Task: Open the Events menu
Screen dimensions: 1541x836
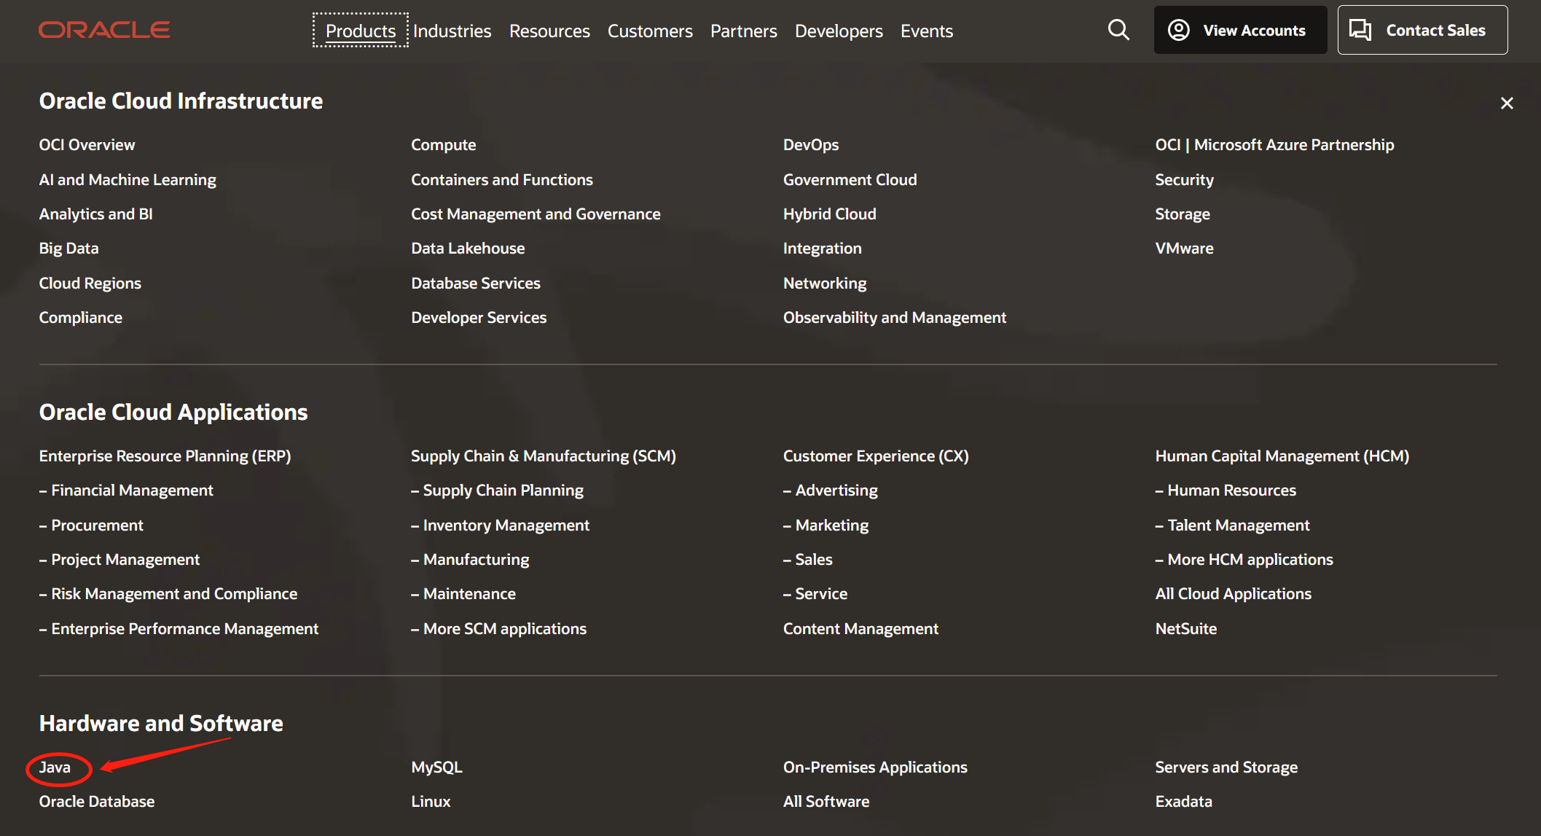Action: click(926, 31)
